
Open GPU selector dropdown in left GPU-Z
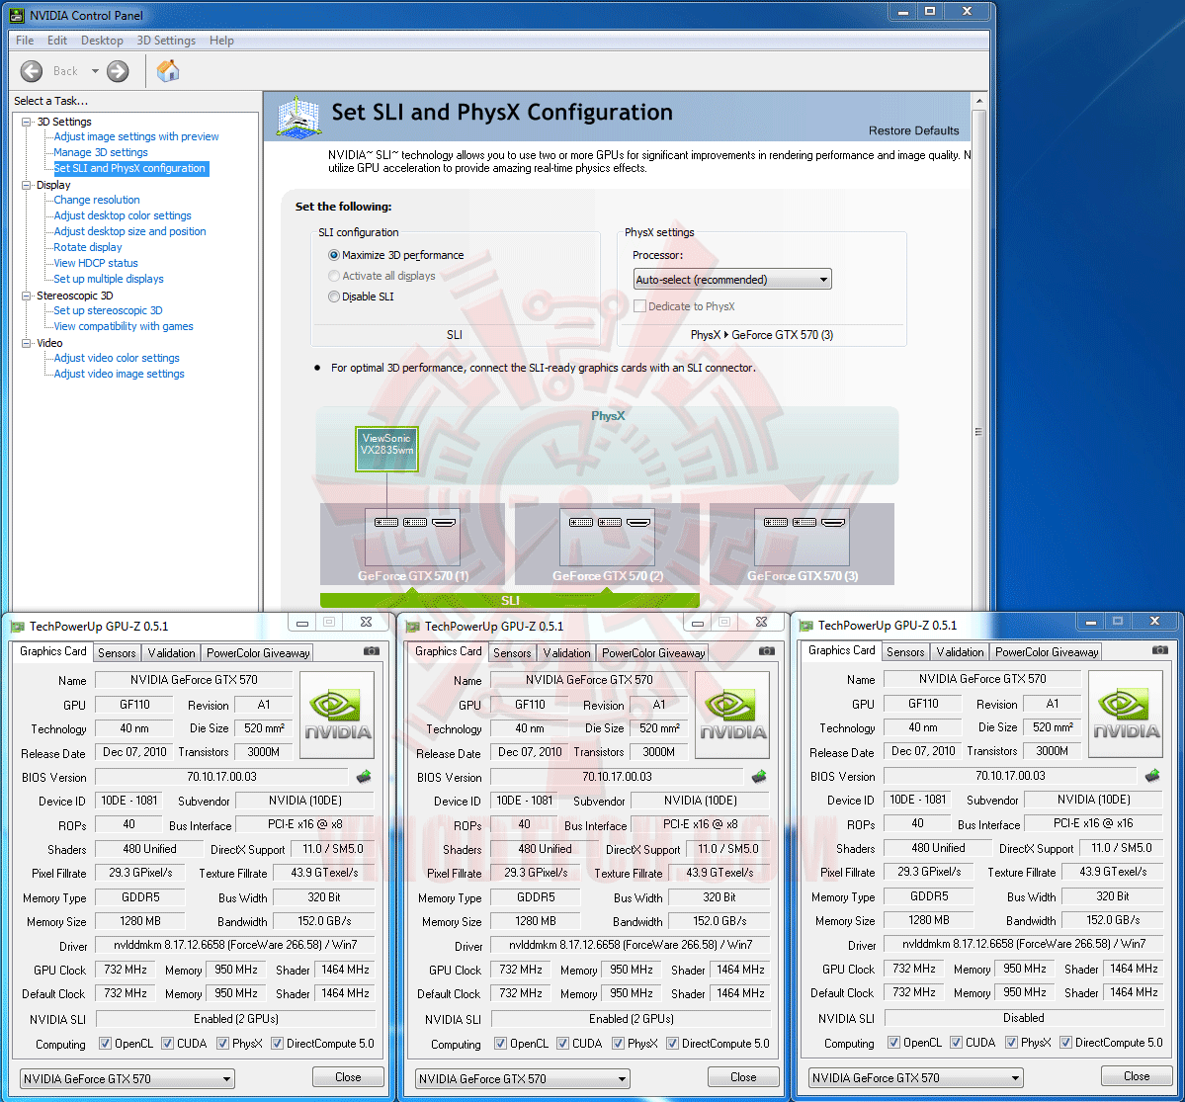point(127,1079)
